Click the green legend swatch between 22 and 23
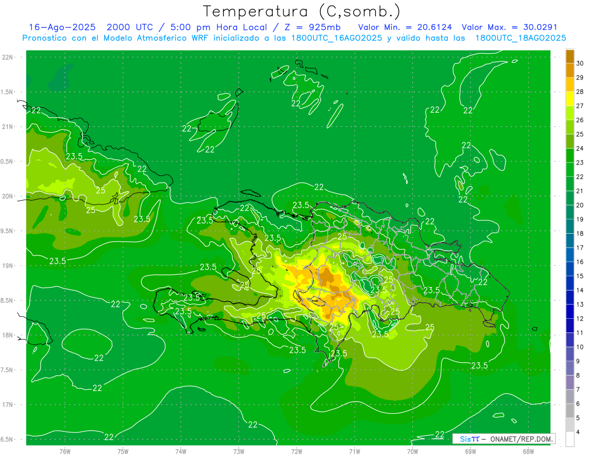593x458 pixels. [x=570, y=169]
